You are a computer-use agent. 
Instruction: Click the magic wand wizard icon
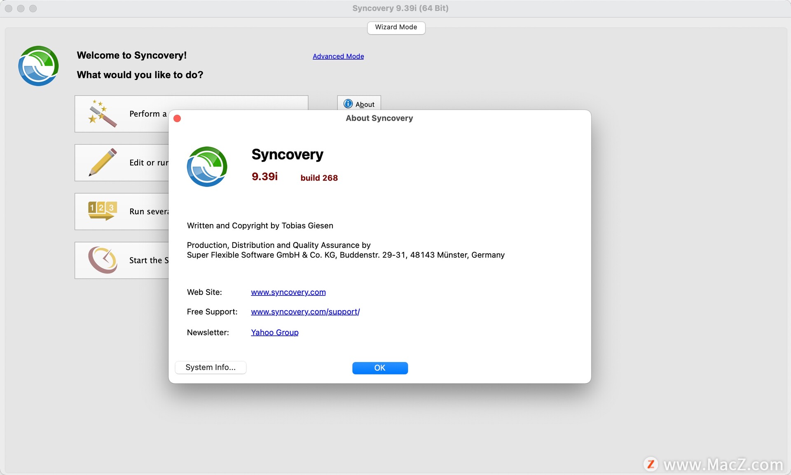click(102, 114)
